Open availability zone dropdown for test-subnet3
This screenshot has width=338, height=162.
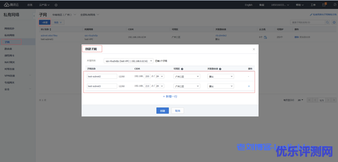pyautogui.click(x=187, y=86)
